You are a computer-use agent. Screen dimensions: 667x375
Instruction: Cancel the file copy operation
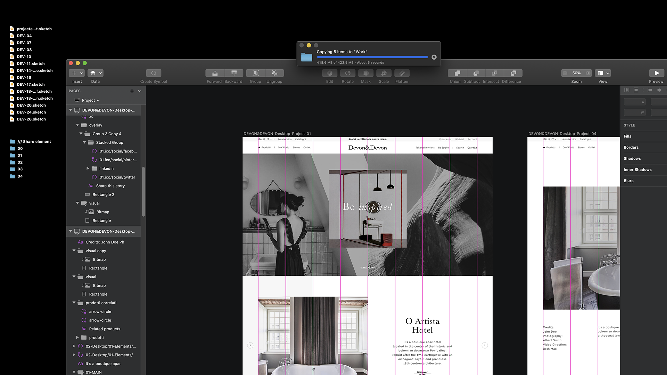point(434,57)
